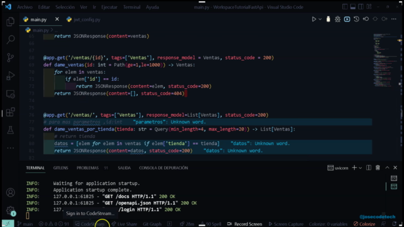Image resolution: width=404 pixels, height=227 pixels.
Task: Open Customize Layout control
Action: (369, 7)
